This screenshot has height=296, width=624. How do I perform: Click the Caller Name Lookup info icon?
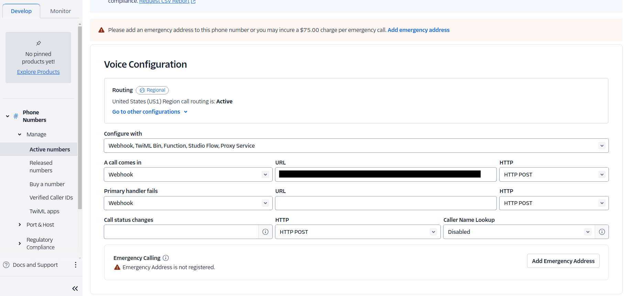602,232
